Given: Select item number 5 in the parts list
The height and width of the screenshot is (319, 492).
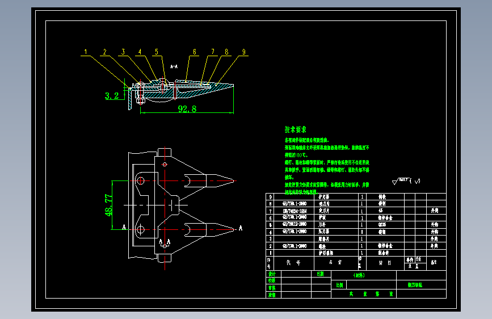Looking at the screenshot, I should (271, 225).
